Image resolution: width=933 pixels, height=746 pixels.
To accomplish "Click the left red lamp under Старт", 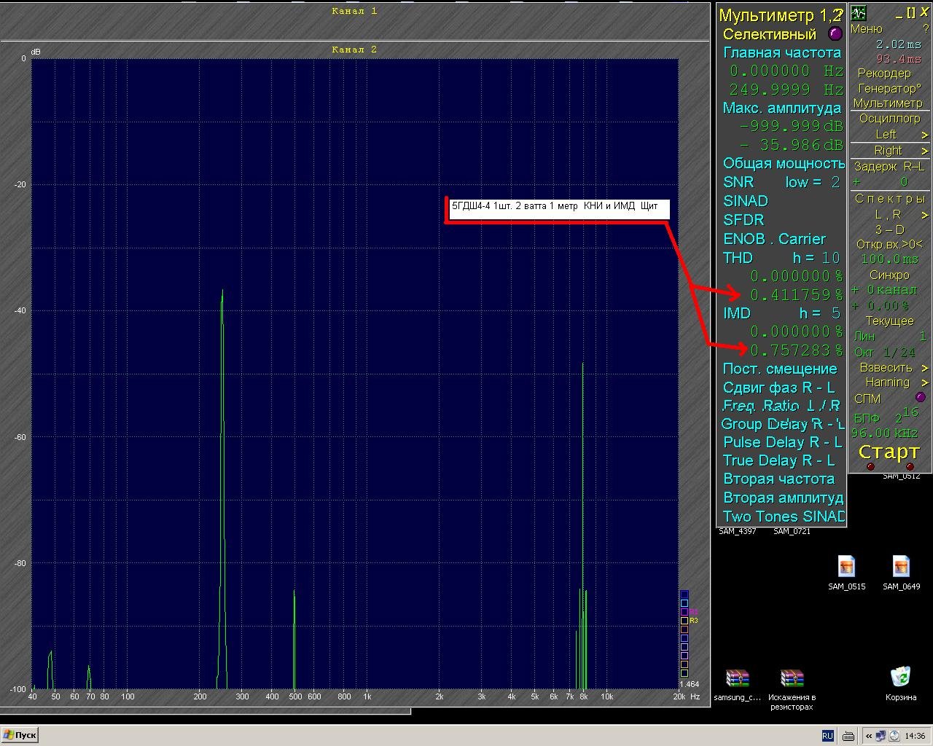I will pos(870,466).
